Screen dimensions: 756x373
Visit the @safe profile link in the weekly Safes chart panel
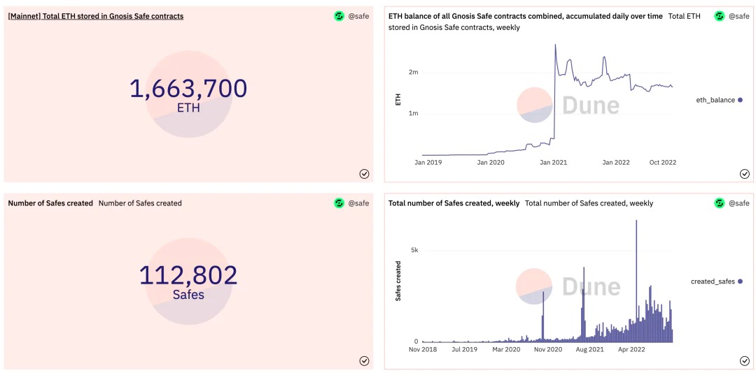739,203
